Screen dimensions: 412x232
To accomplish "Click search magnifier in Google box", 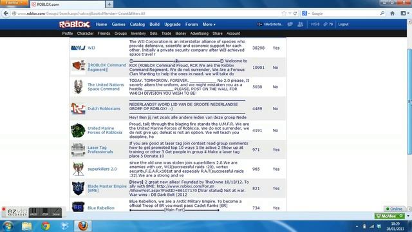I will [x=382, y=13].
